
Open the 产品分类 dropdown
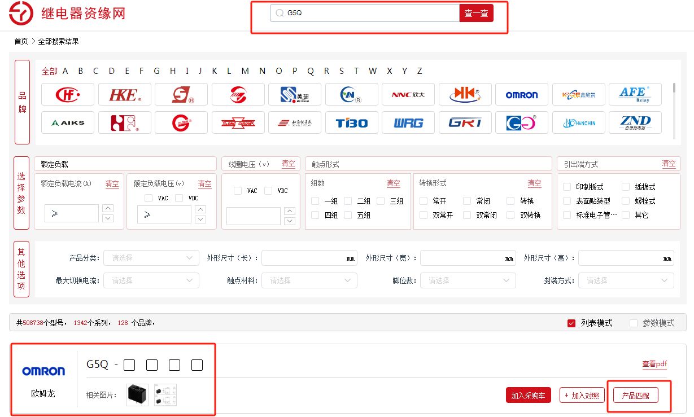(x=151, y=258)
